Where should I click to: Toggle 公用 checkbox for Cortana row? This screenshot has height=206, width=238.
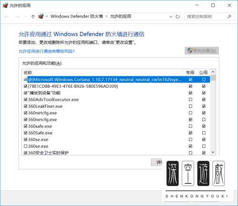[204, 79]
